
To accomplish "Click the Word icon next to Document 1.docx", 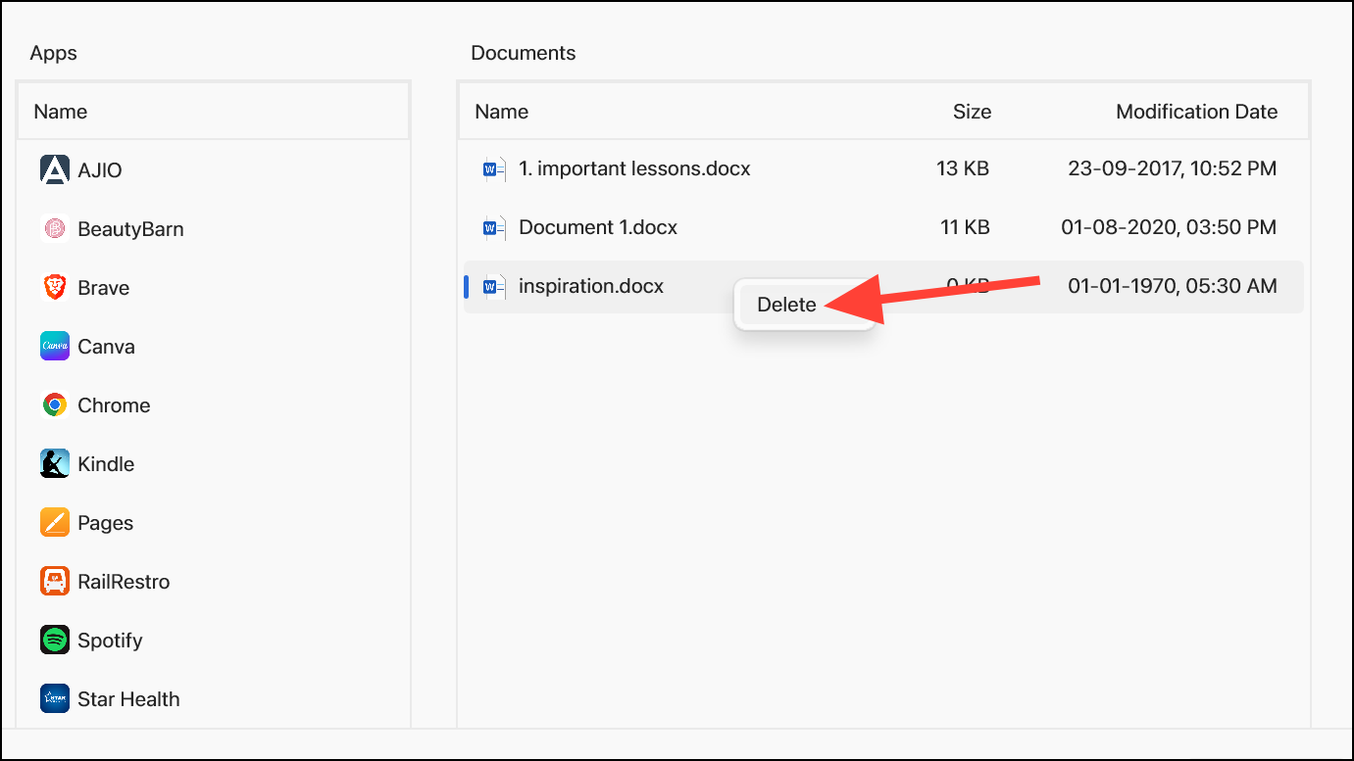I will 493,226.
